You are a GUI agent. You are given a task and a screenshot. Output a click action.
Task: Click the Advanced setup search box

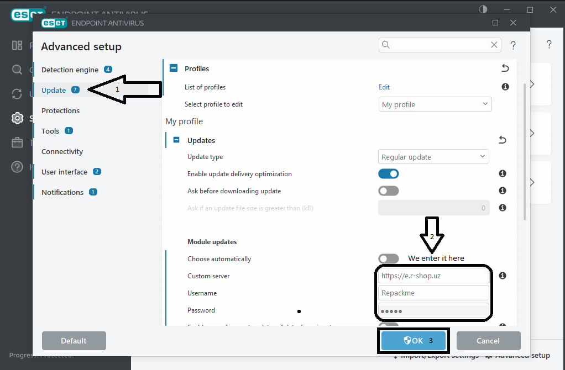coord(440,45)
